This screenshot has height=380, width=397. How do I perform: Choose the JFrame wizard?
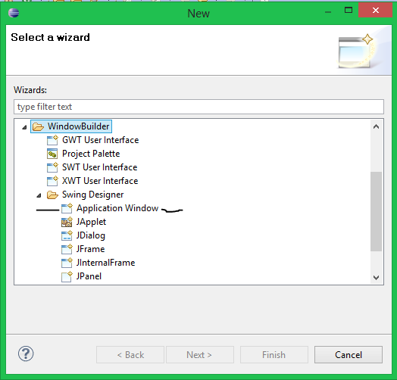pos(90,249)
